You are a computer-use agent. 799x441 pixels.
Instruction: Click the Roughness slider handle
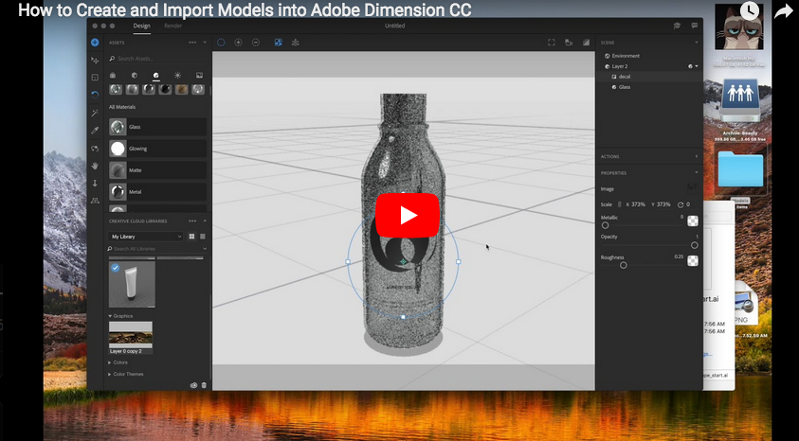coord(623,265)
